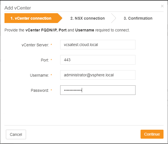Click the Username label

click(x=39, y=75)
